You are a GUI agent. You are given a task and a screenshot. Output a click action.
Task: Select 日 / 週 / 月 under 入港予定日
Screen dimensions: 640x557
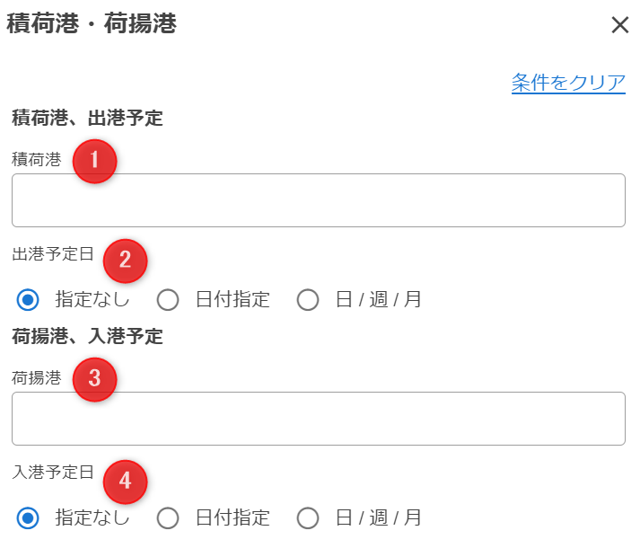309,517
